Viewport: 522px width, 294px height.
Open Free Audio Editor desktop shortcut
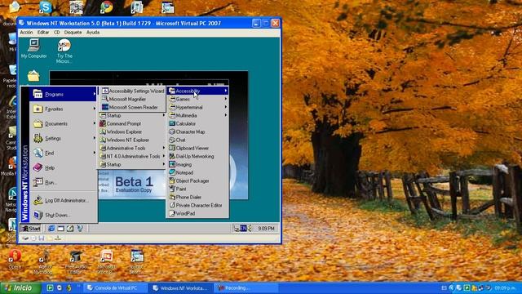76,262
